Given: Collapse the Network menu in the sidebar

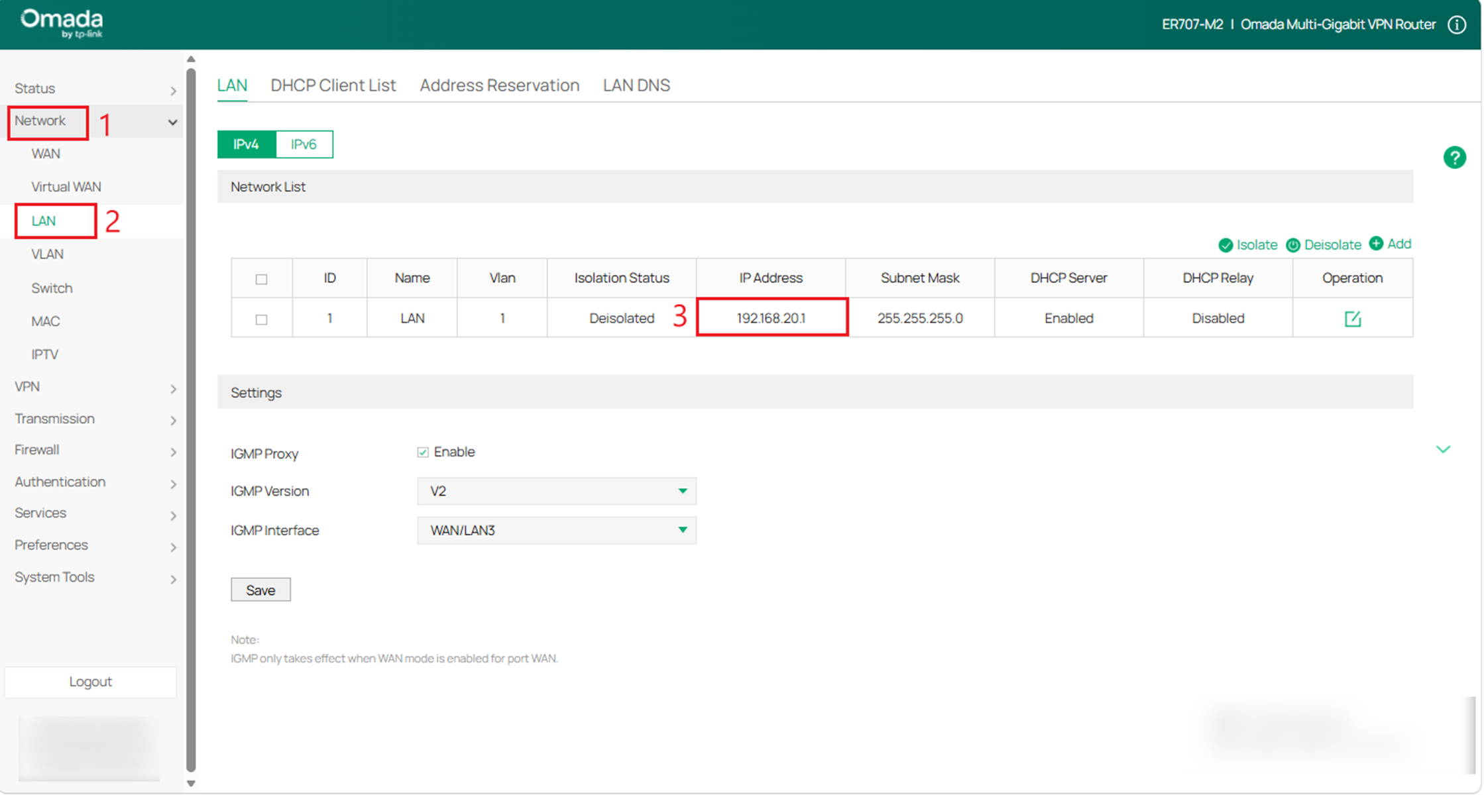Looking at the screenshot, I should tap(172, 122).
